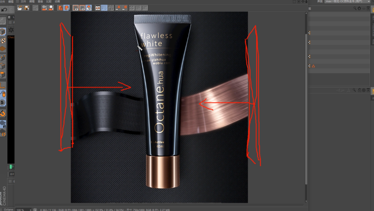Click Object Manager search magnifier icon
374x211 pixels.
coord(355,8)
